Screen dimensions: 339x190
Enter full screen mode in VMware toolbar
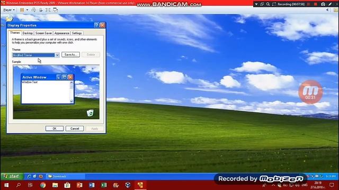tap(48, 10)
